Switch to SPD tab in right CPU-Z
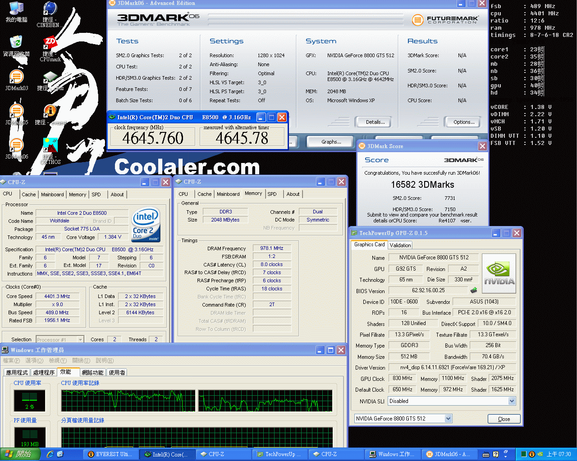577x461 pixels. [272, 194]
